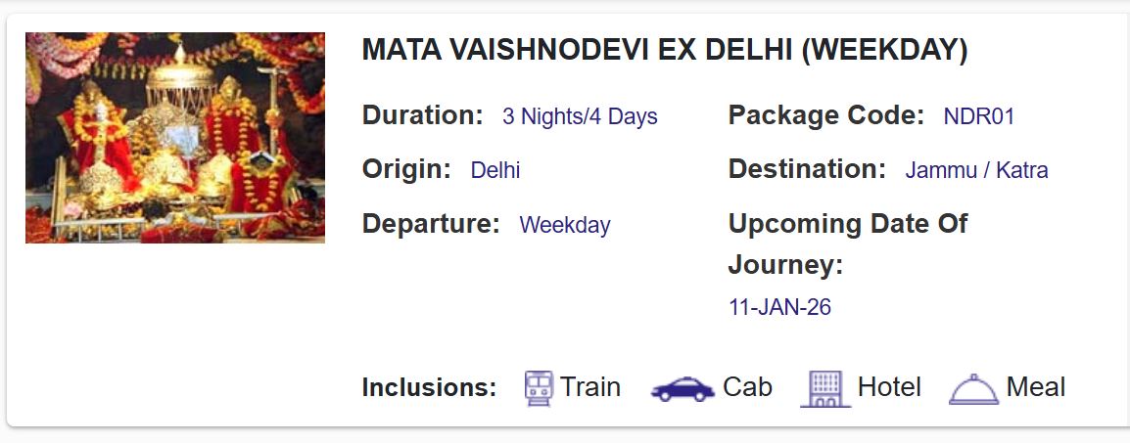The image size is (1130, 443).
Task: Click the Package Code label
Action: point(826,116)
